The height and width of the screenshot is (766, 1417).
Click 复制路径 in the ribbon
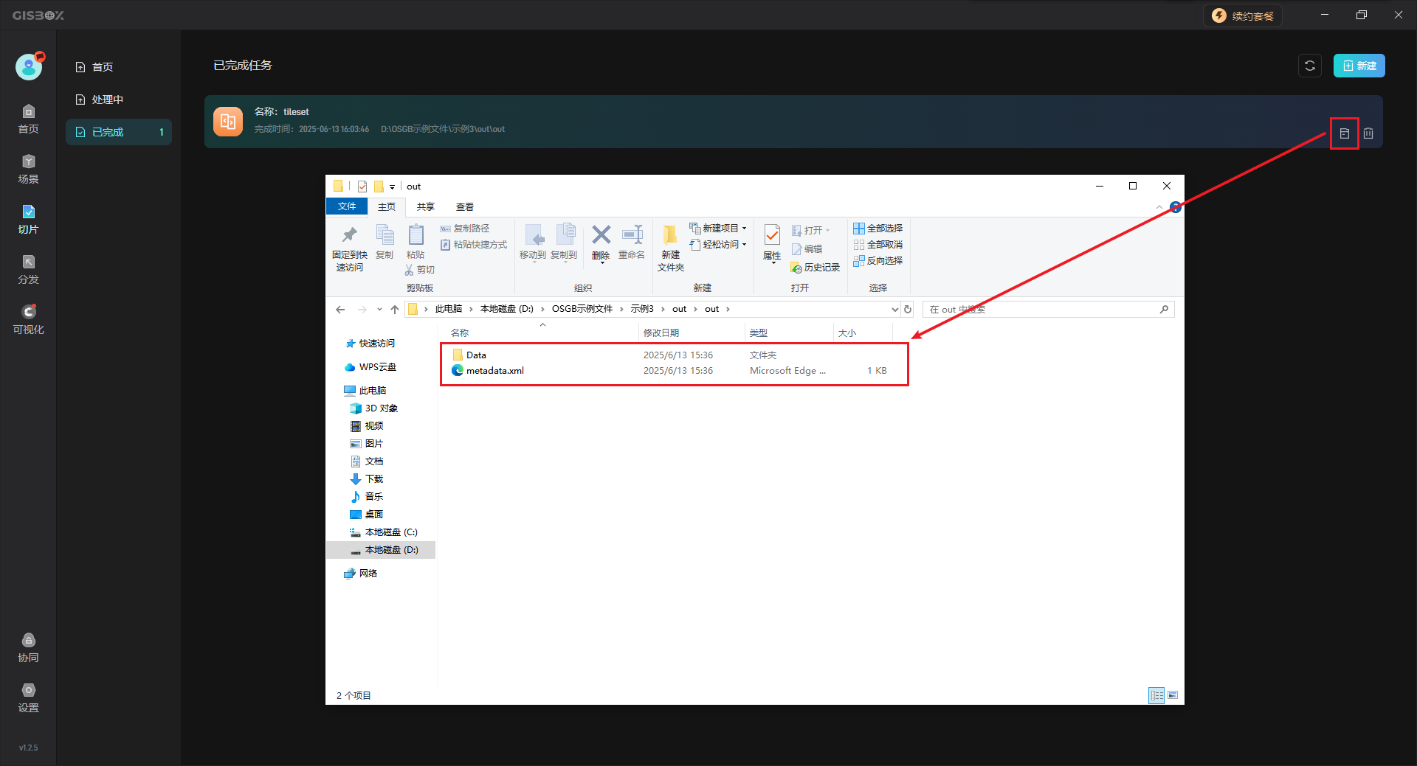[465, 229]
